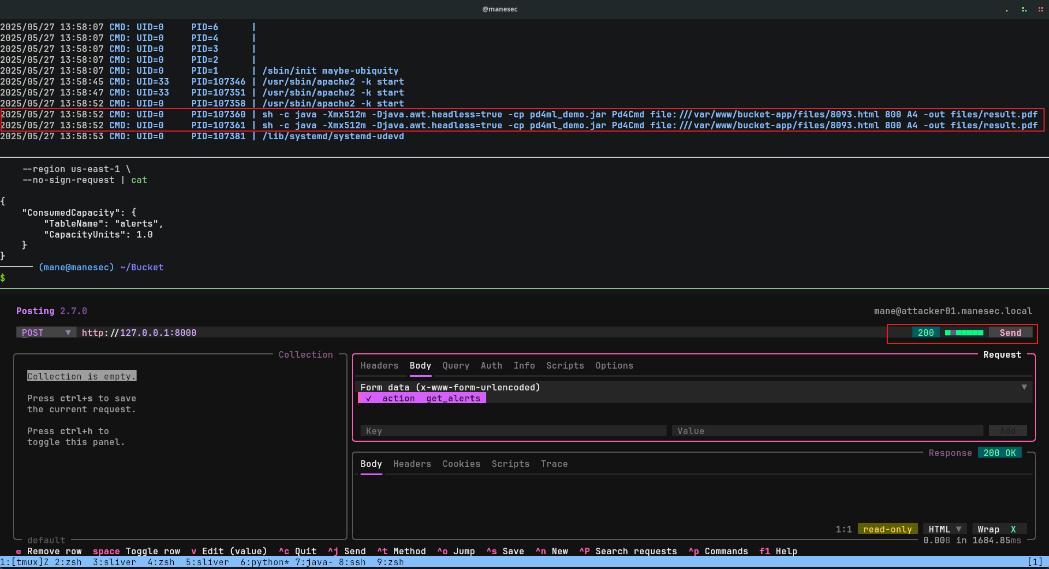1049x569 pixels.
Task: Open the response Headers tab
Action: click(412, 464)
